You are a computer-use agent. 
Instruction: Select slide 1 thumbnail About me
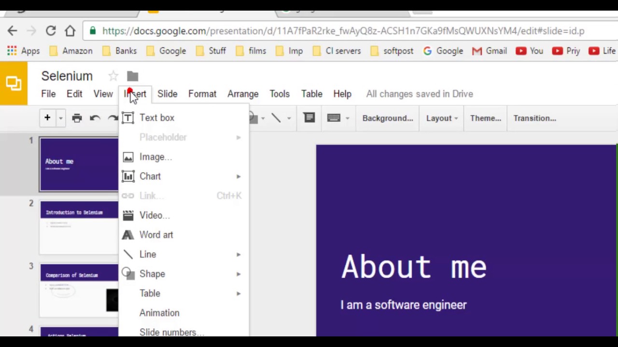click(x=79, y=165)
